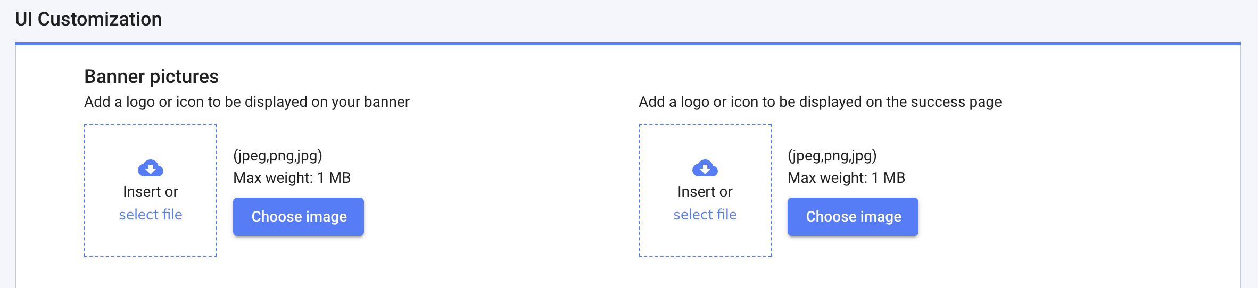Click '(jpeg,png,jpg)' format hint beside success page upload
The image size is (1258, 288).
pos(832,156)
